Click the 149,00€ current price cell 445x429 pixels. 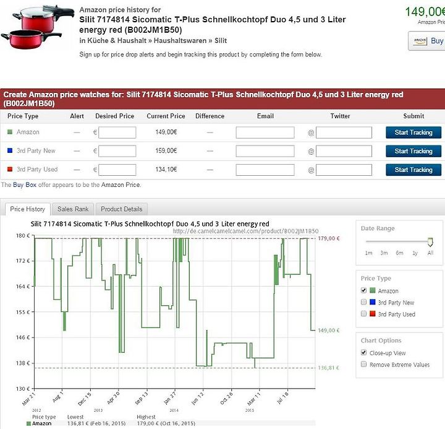tap(166, 132)
